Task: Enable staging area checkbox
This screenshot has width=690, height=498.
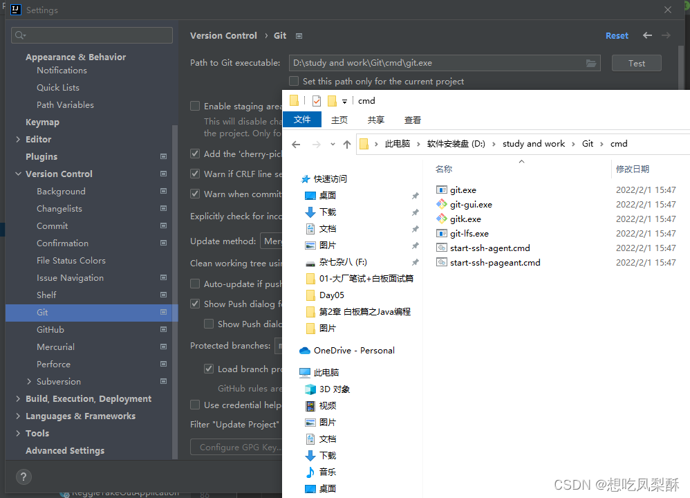Action: [x=195, y=106]
